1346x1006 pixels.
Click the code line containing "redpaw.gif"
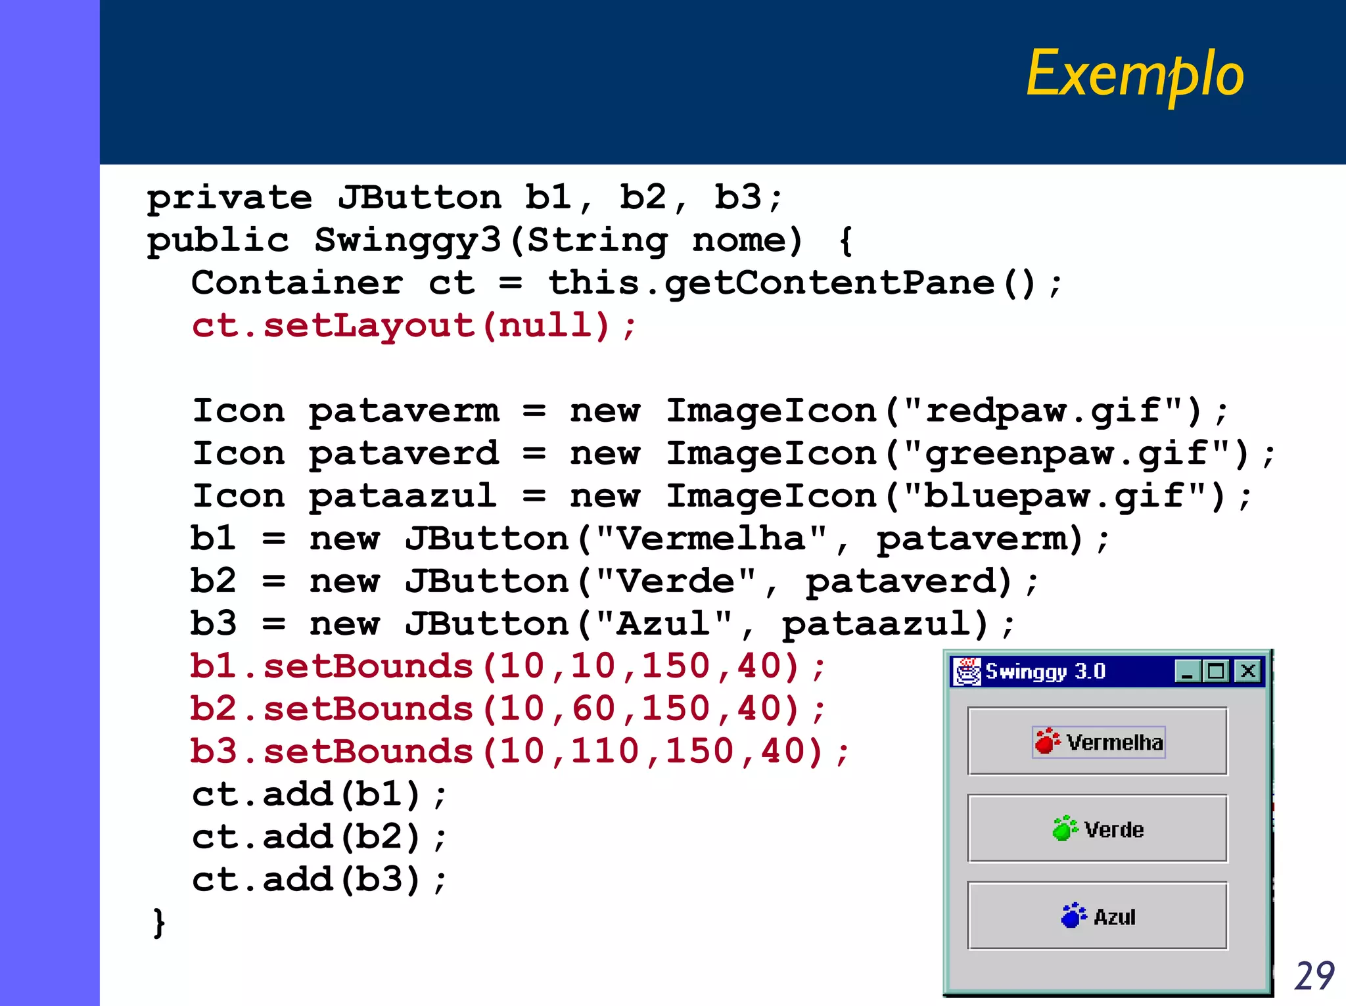click(710, 412)
